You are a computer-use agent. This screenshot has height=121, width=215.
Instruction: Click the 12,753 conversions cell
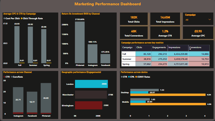(x=199, y=59)
